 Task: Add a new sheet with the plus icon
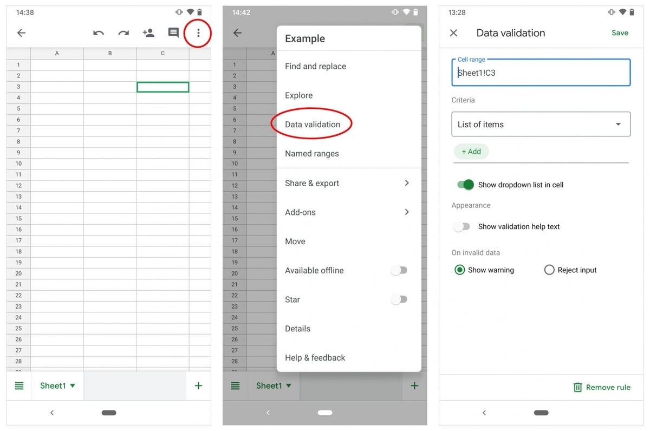click(x=198, y=386)
